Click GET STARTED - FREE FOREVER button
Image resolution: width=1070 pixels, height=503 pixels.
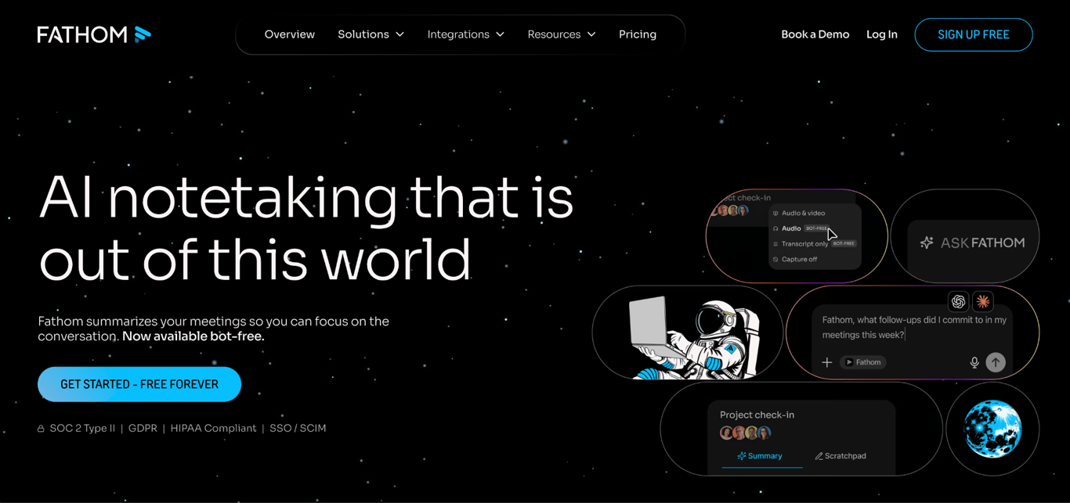tap(139, 384)
